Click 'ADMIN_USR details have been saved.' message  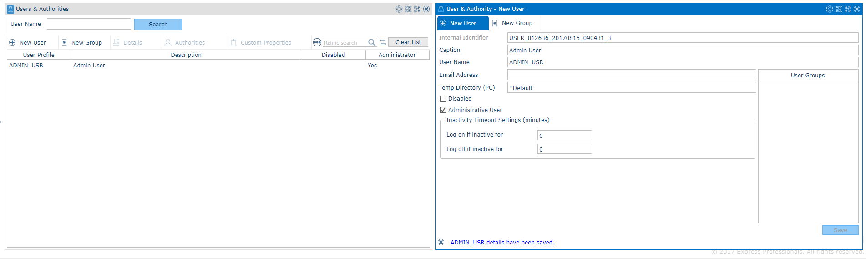tap(502, 243)
